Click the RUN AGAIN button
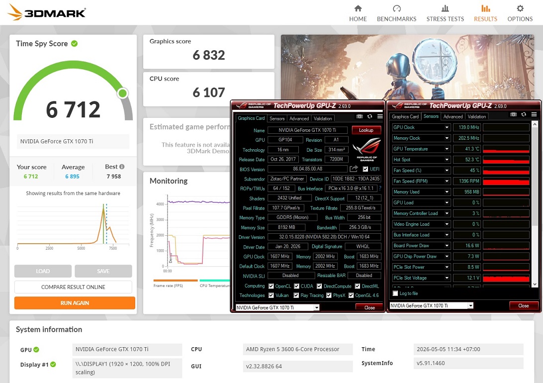Image resolution: width=543 pixels, height=383 pixels. (x=75, y=302)
